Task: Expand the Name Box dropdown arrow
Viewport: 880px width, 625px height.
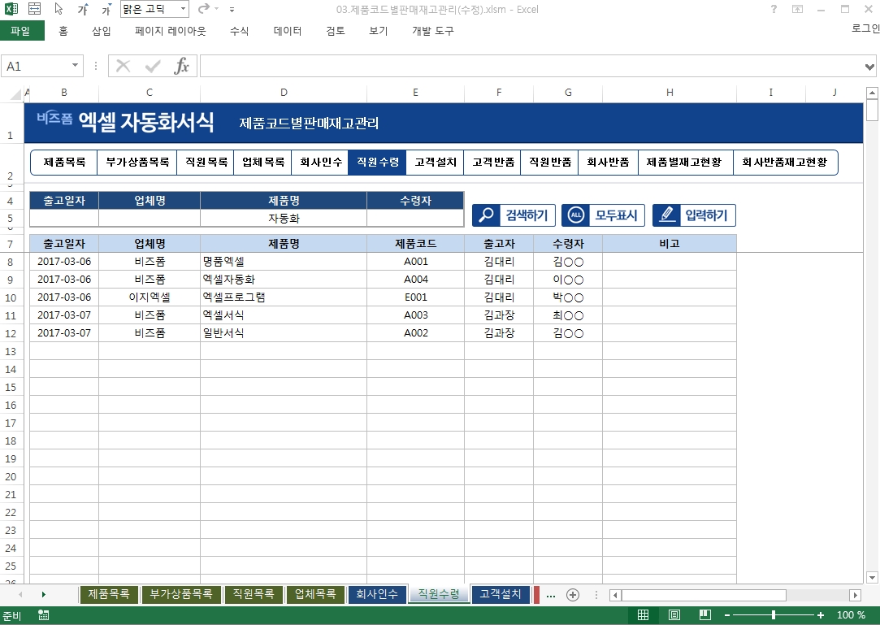Action: pyautogui.click(x=76, y=66)
